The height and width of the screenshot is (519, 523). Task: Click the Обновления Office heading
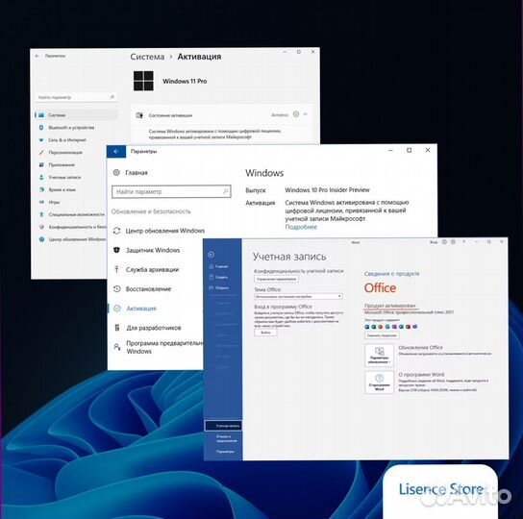pyautogui.click(x=420, y=347)
